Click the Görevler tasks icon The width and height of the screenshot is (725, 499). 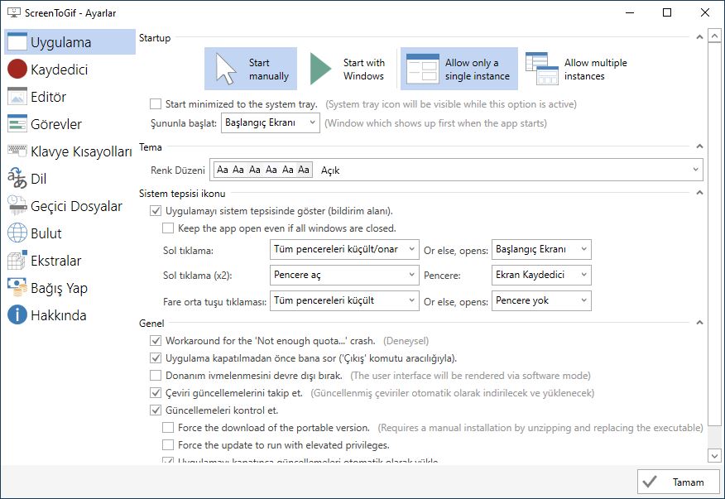coord(17,123)
